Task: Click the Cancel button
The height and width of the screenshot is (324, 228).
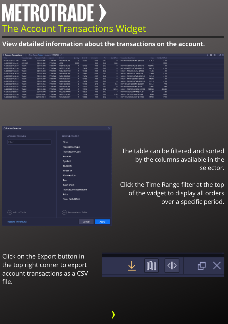Action: pos(86,222)
